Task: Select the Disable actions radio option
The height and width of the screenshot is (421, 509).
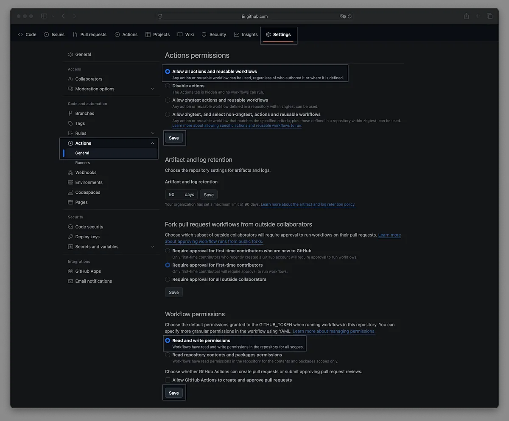Action: point(168,86)
